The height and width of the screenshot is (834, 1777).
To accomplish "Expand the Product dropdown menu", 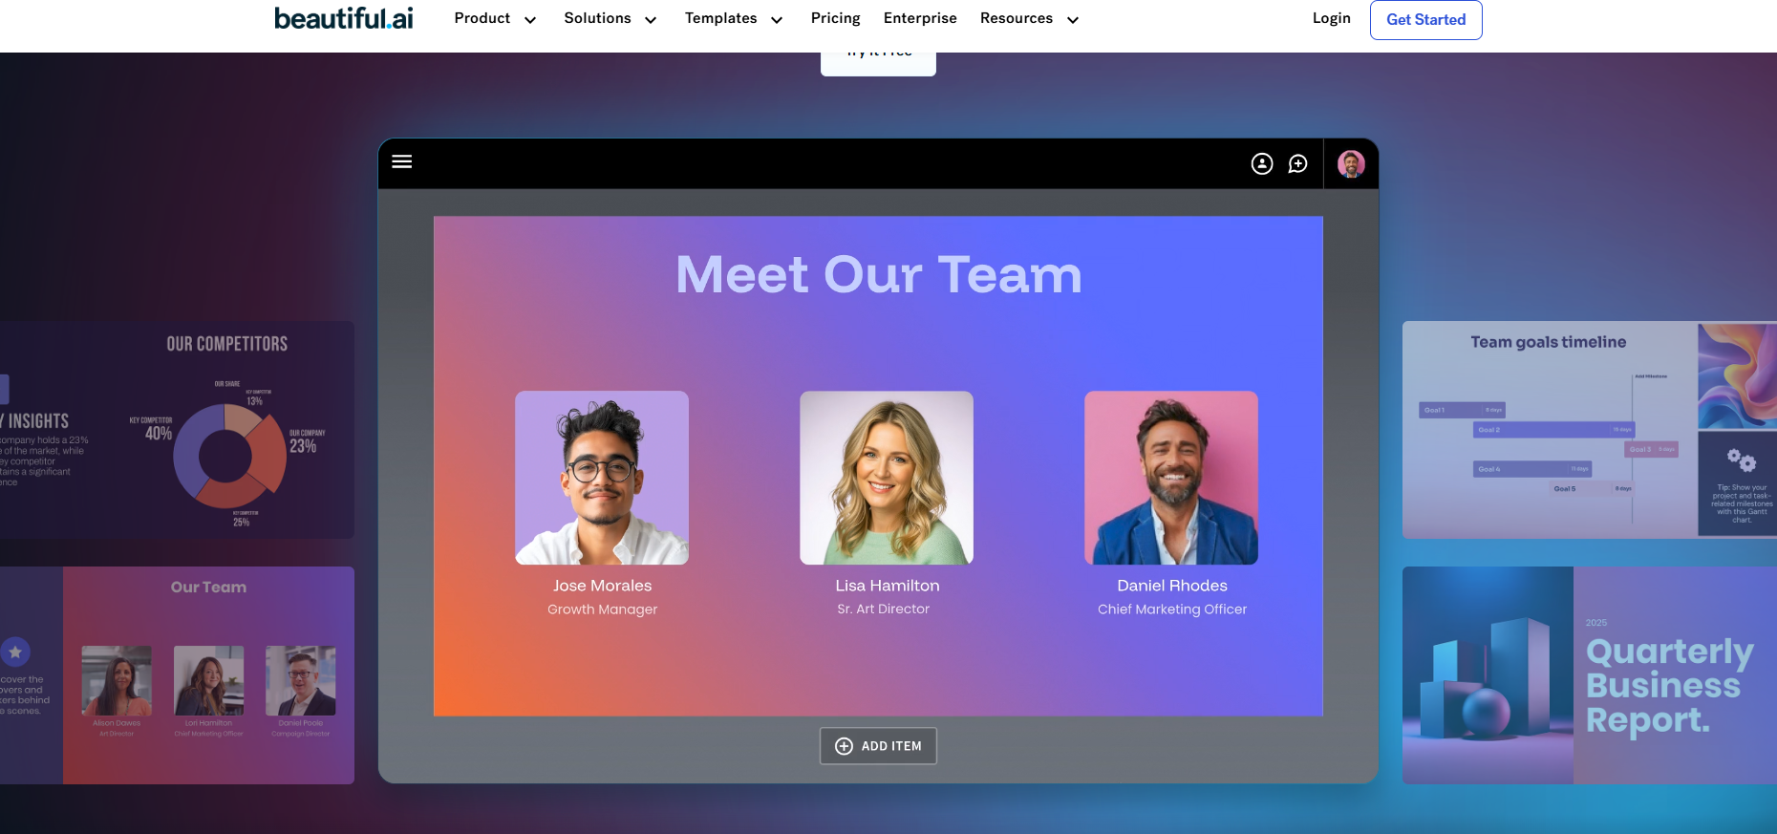I will (495, 19).
